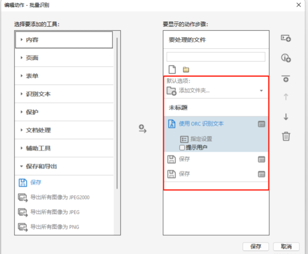Click the add new panel icon
The height and width of the screenshot is (254, 308).
286,38
